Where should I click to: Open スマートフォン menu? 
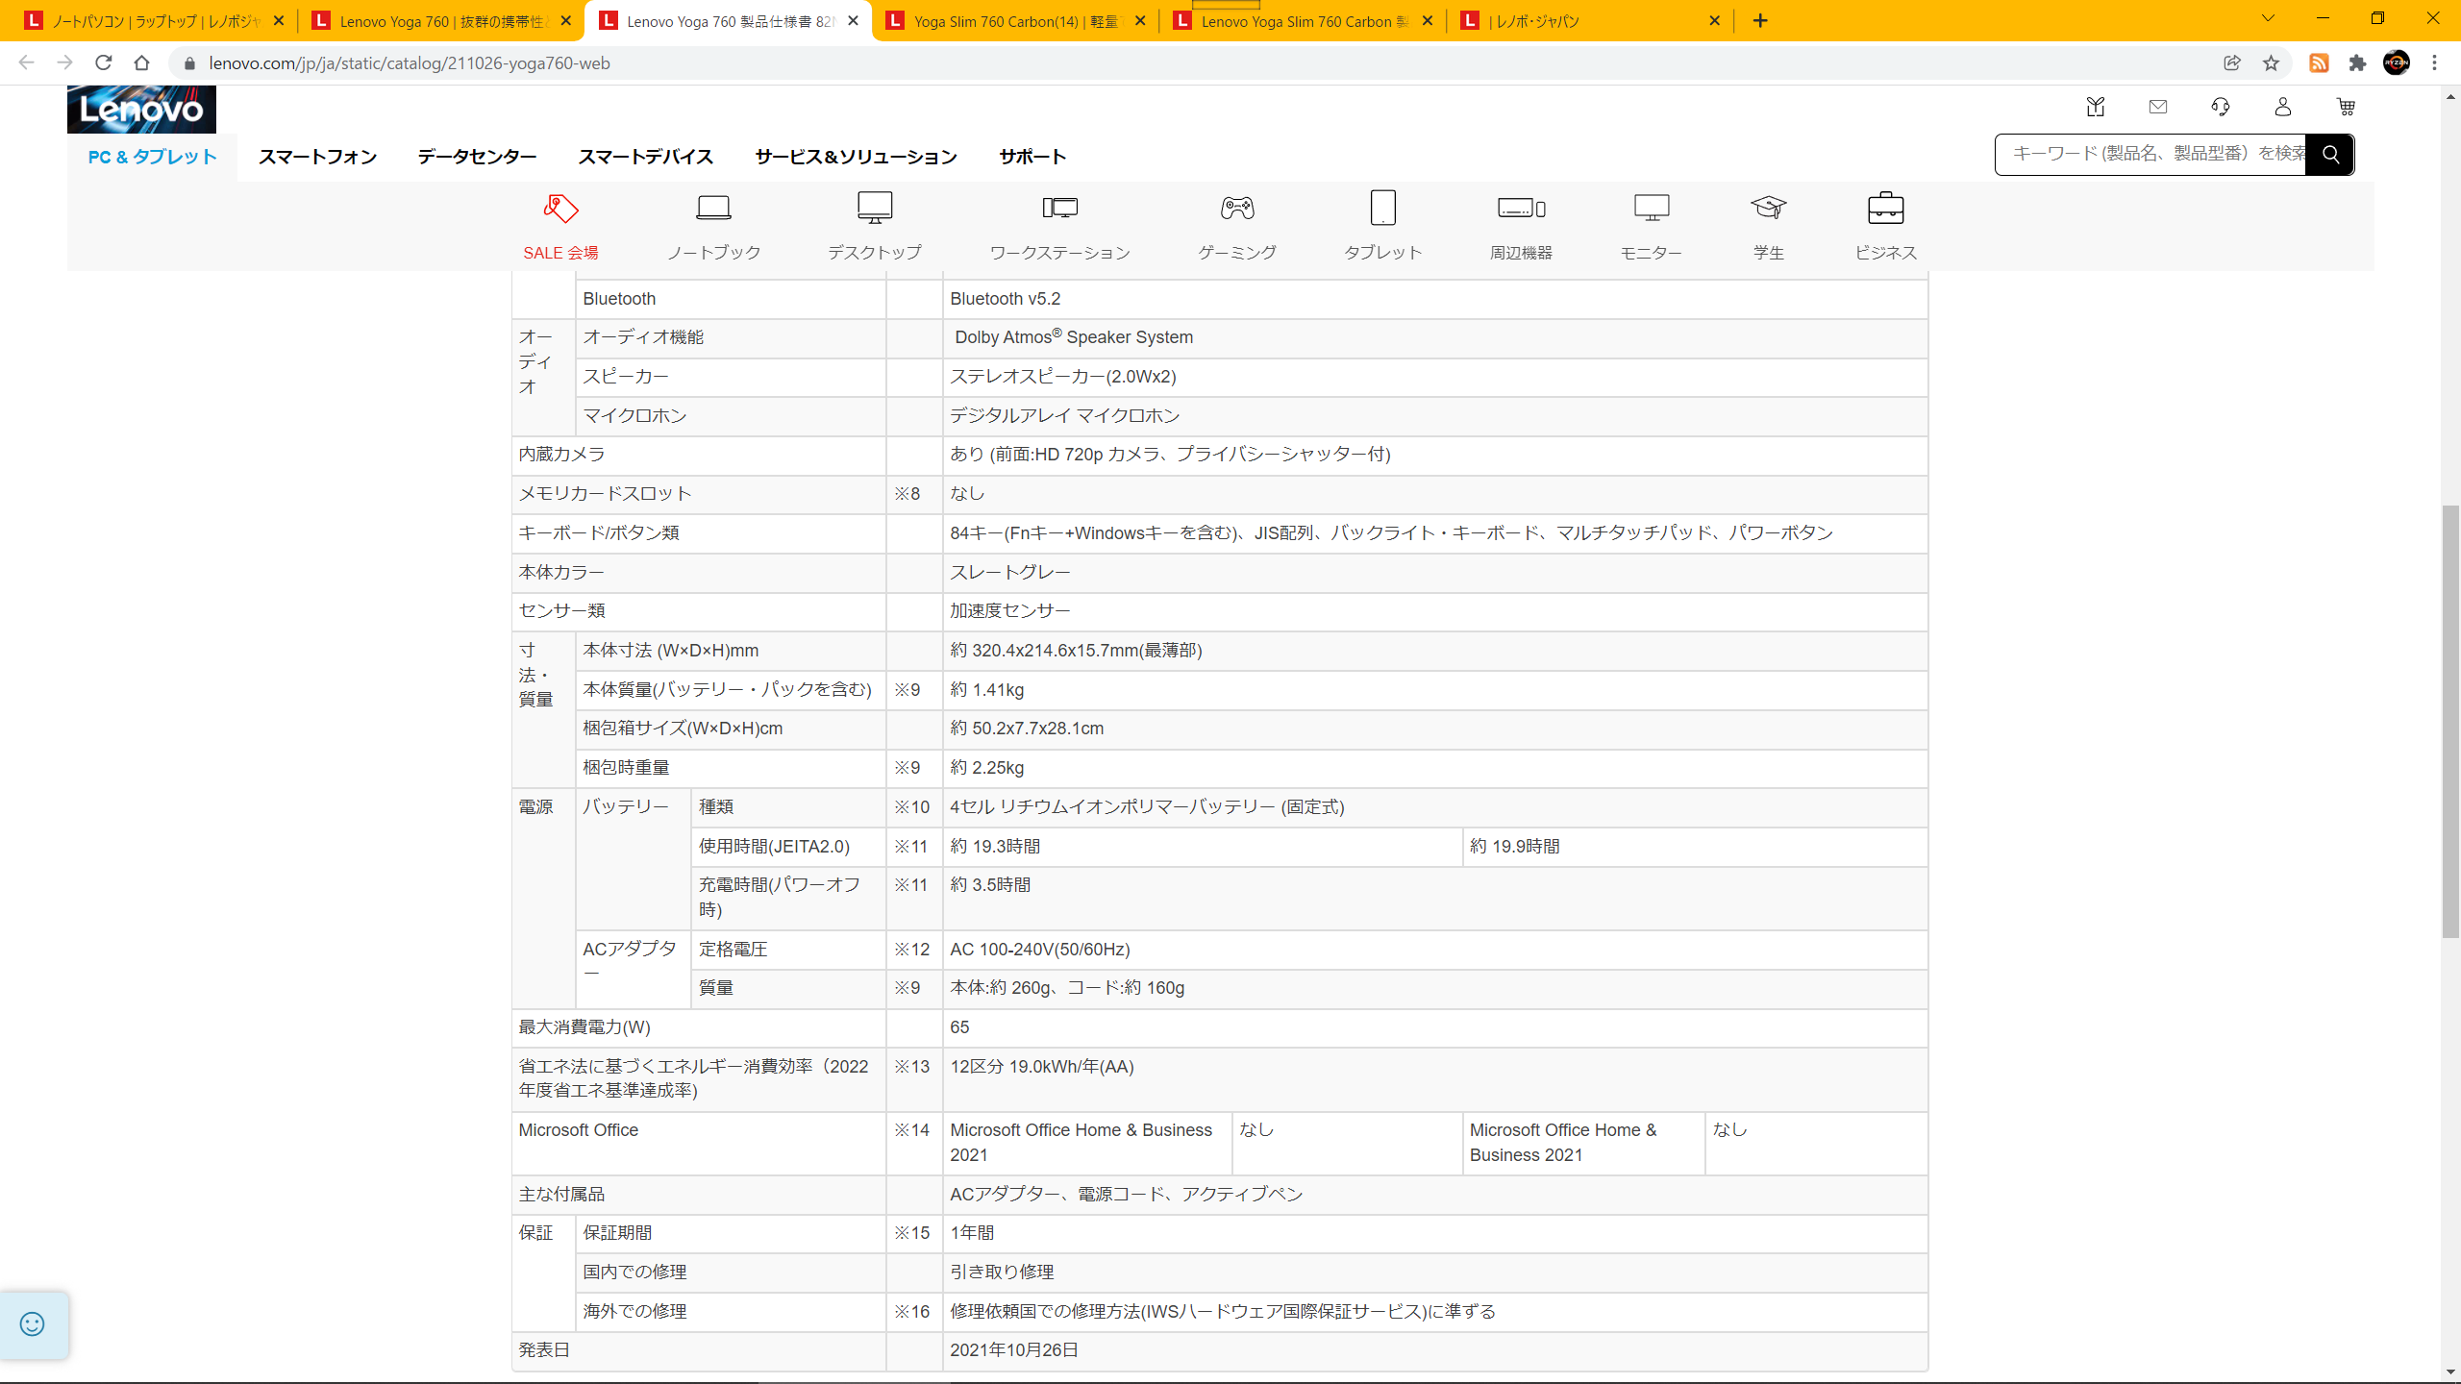(317, 157)
